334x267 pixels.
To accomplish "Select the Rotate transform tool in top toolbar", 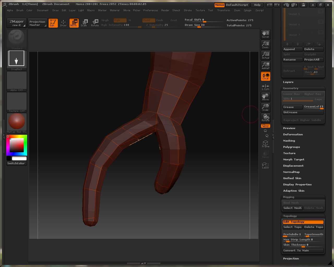I will pos(95,23).
